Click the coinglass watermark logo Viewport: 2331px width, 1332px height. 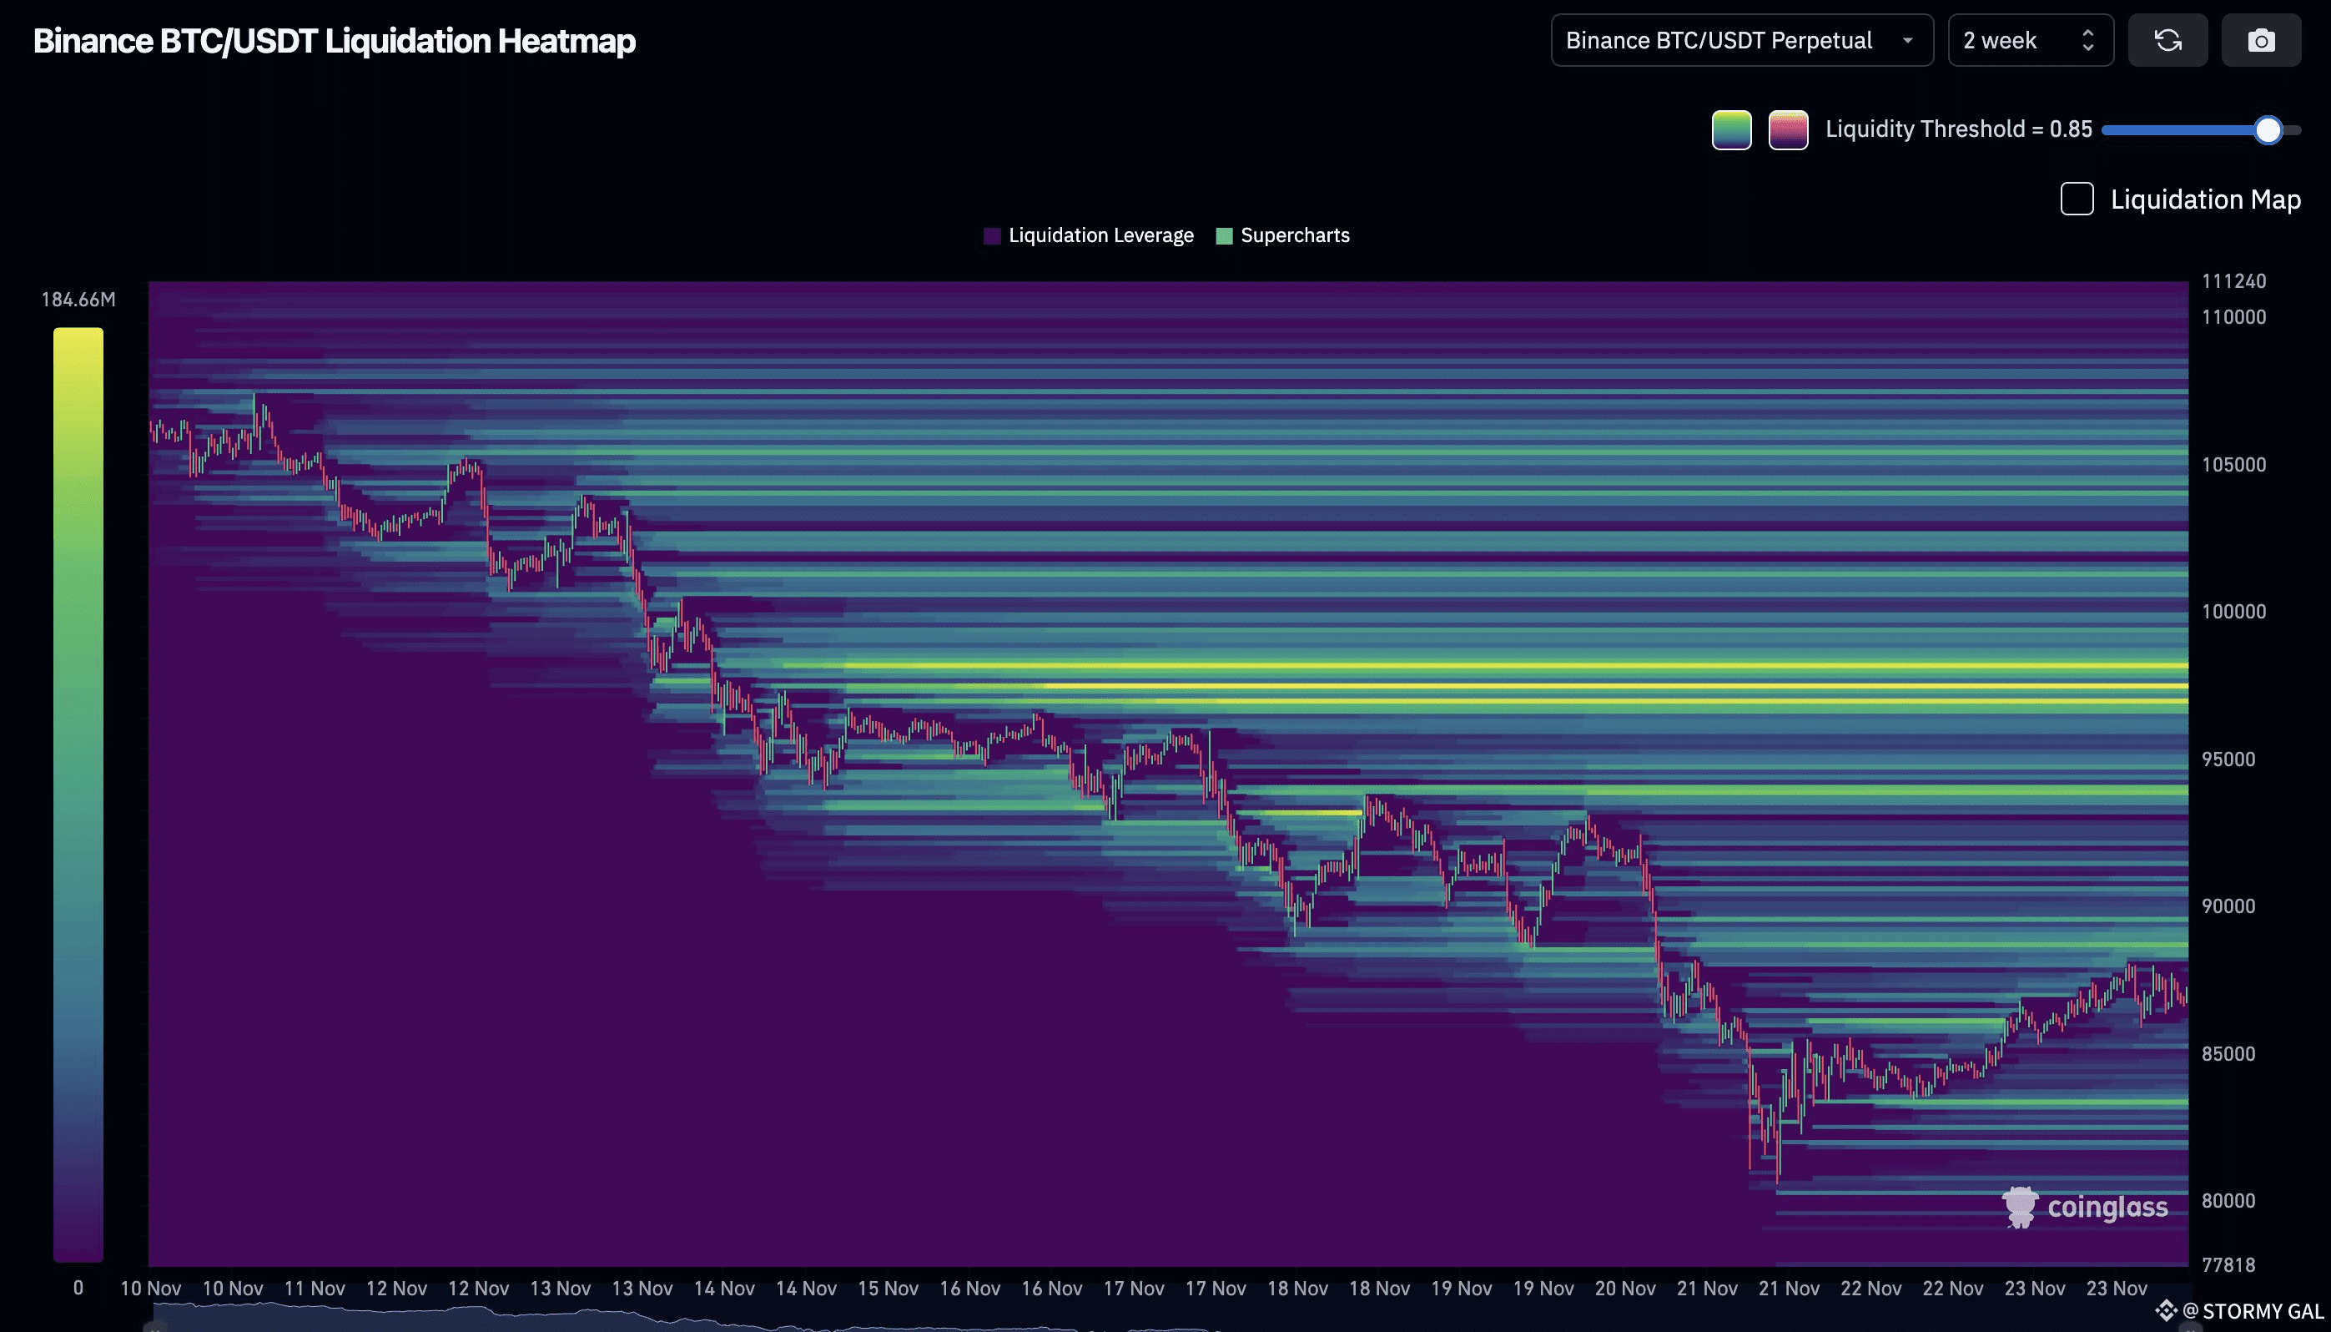pyautogui.click(x=2084, y=1207)
